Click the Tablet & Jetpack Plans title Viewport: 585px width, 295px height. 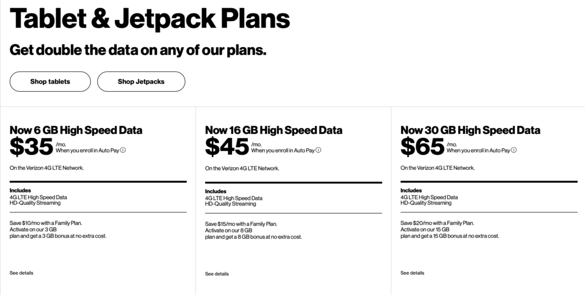click(150, 18)
